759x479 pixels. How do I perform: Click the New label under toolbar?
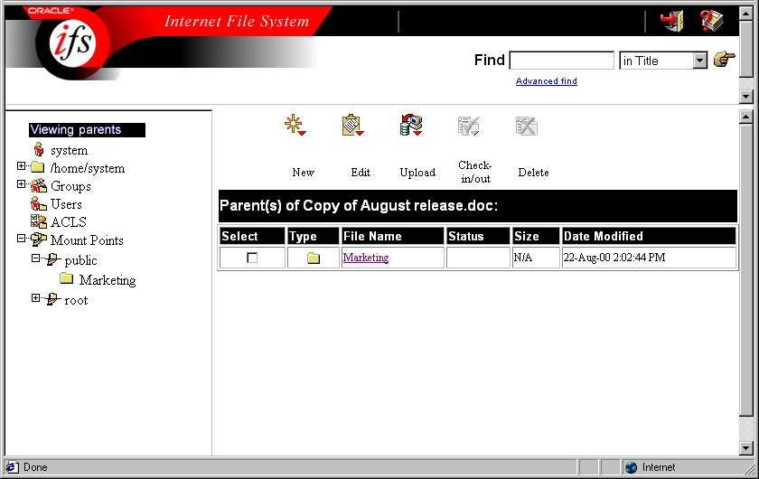point(303,173)
